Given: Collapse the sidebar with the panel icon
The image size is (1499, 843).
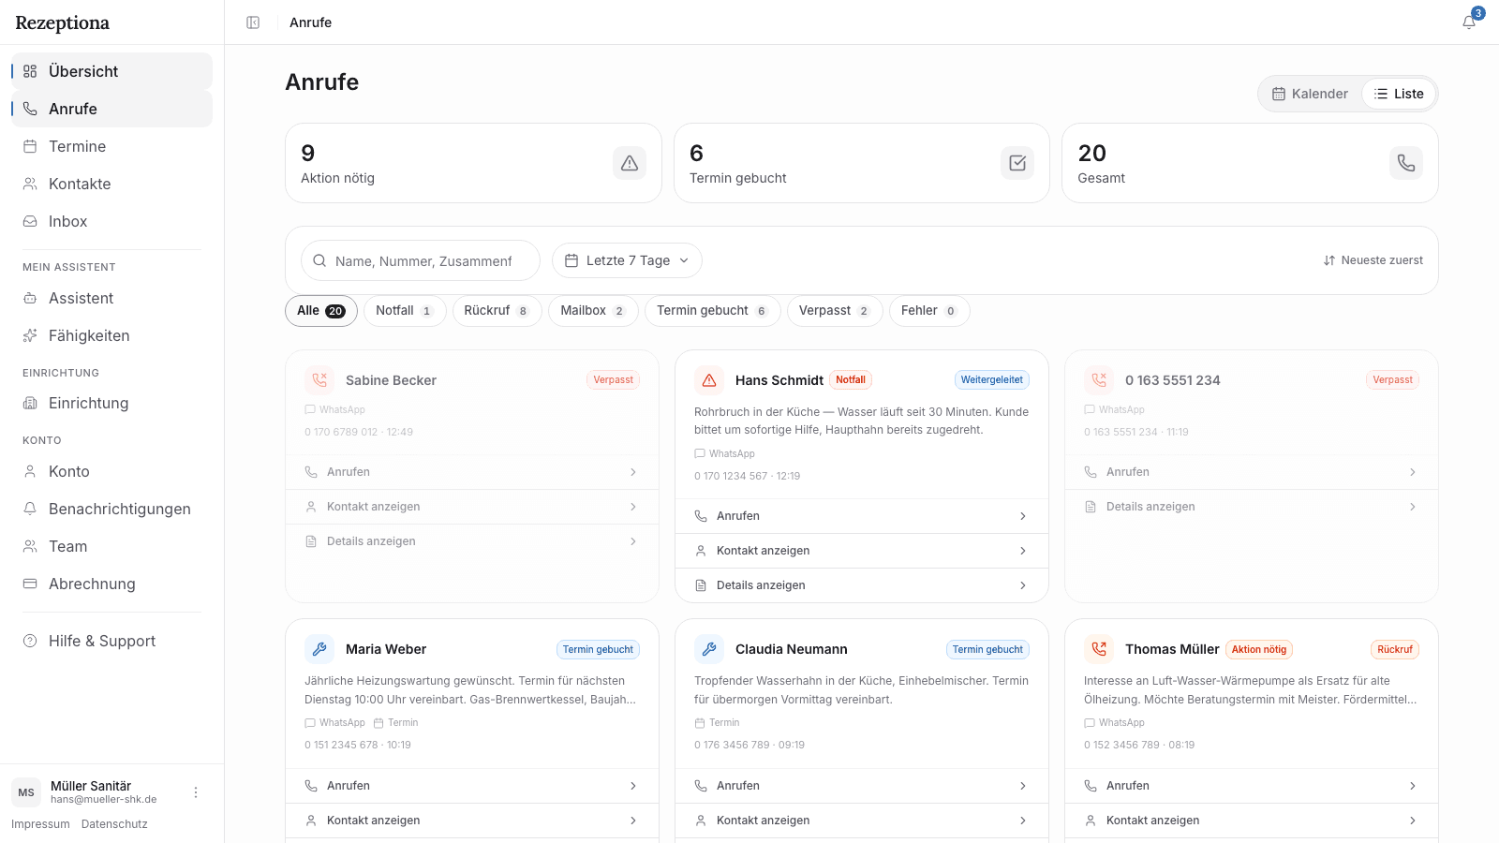Looking at the screenshot, I should point(253,22).
